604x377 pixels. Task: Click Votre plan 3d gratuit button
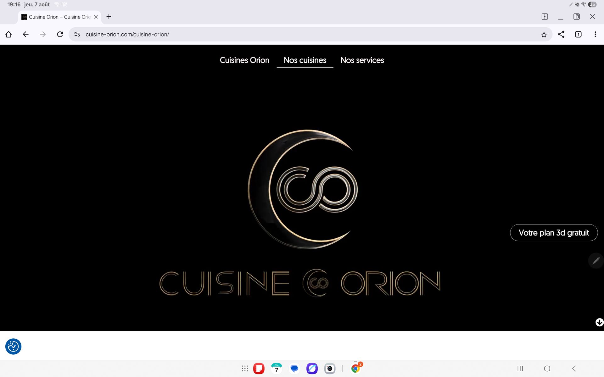[554, 233]
